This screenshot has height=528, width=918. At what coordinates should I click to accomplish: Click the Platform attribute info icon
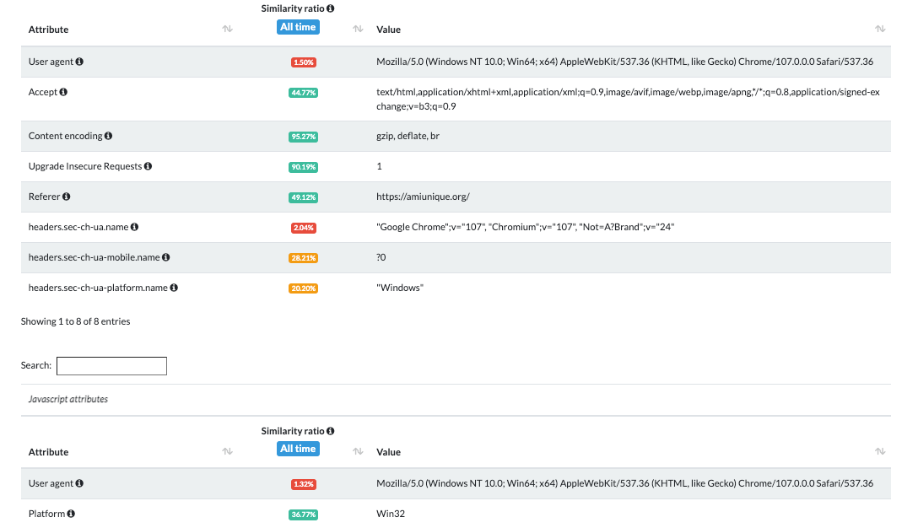tap(70, 513)
